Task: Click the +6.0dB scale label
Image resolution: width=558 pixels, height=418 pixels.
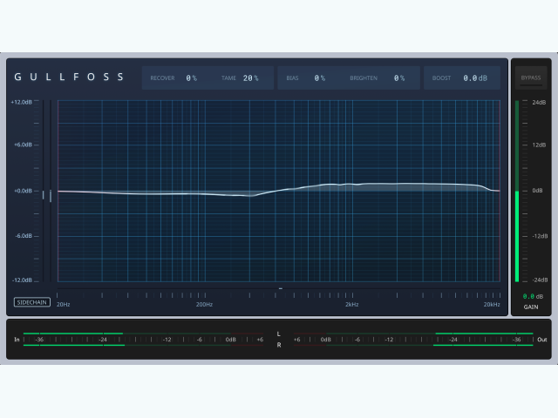Action: [23, 145]
